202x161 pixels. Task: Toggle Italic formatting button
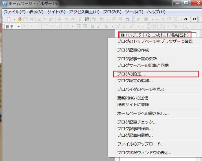[99, 26]
